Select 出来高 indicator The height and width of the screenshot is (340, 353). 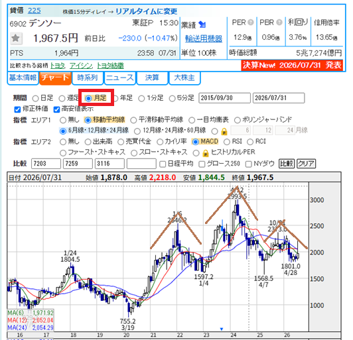point(88,142)
